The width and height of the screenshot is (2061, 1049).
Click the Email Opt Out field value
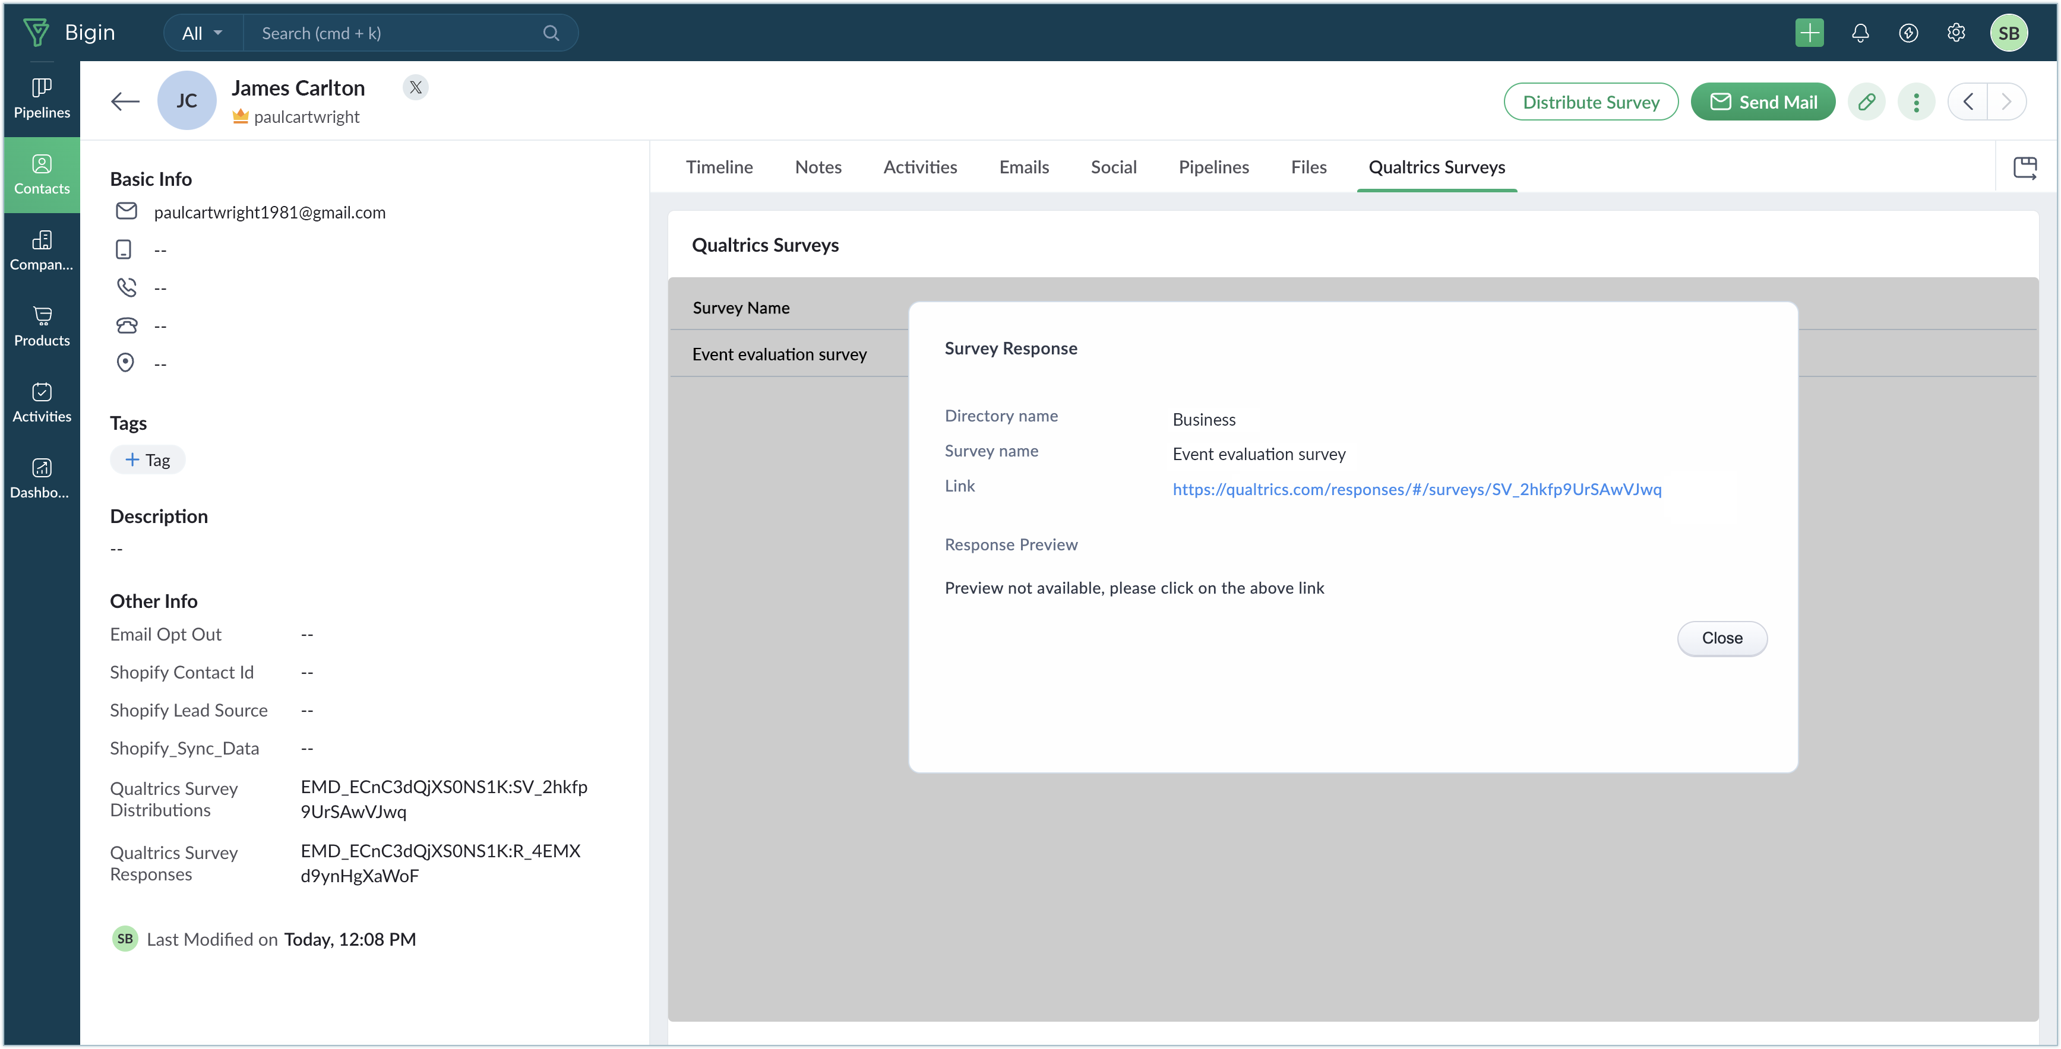(x=307, y=634)
